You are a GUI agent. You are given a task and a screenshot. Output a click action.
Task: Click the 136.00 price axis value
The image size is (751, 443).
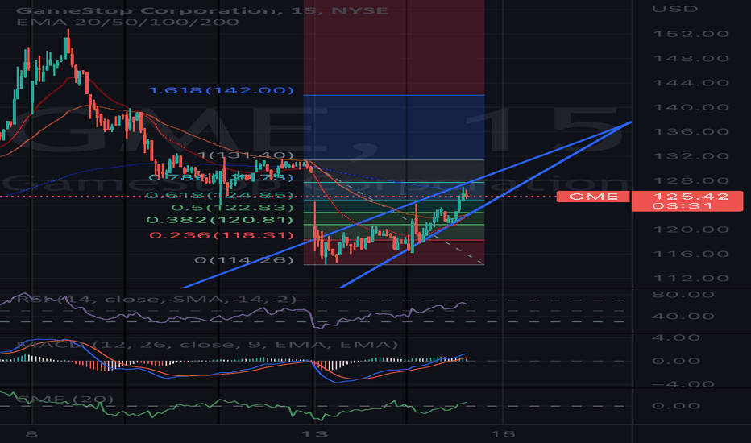[691, 132]
